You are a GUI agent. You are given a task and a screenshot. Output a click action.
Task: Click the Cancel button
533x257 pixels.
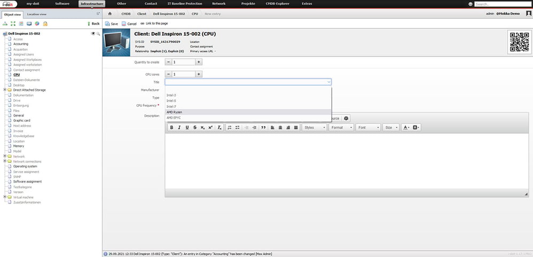(129, 24)
